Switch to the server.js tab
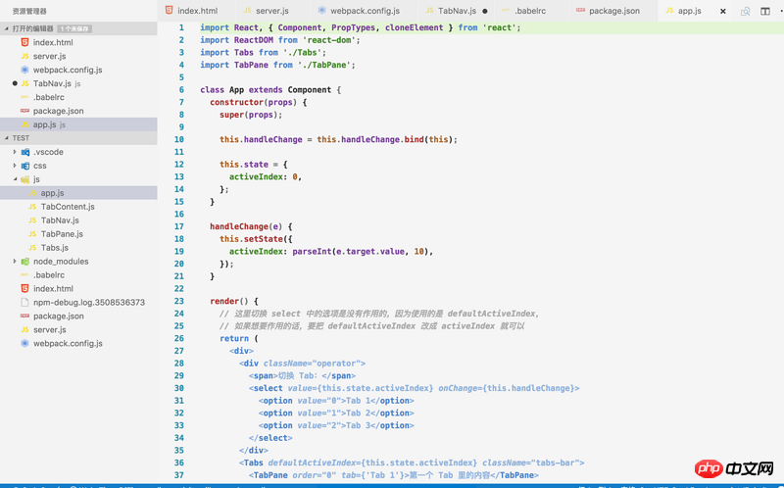Viewport: 784px width, 488px height. tap(265, 11)
